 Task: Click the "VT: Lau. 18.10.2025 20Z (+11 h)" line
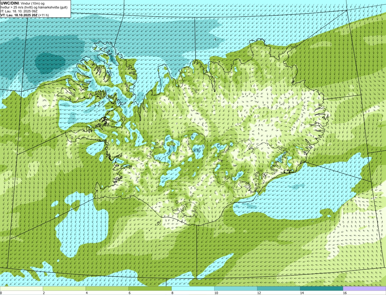25,15
